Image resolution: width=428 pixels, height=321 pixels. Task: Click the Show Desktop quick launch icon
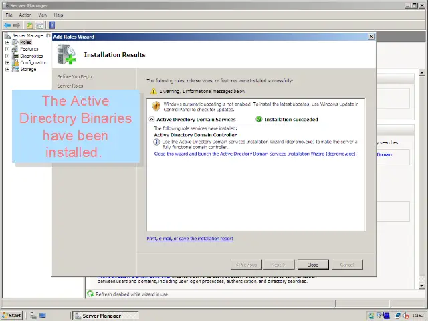[43, 316]
